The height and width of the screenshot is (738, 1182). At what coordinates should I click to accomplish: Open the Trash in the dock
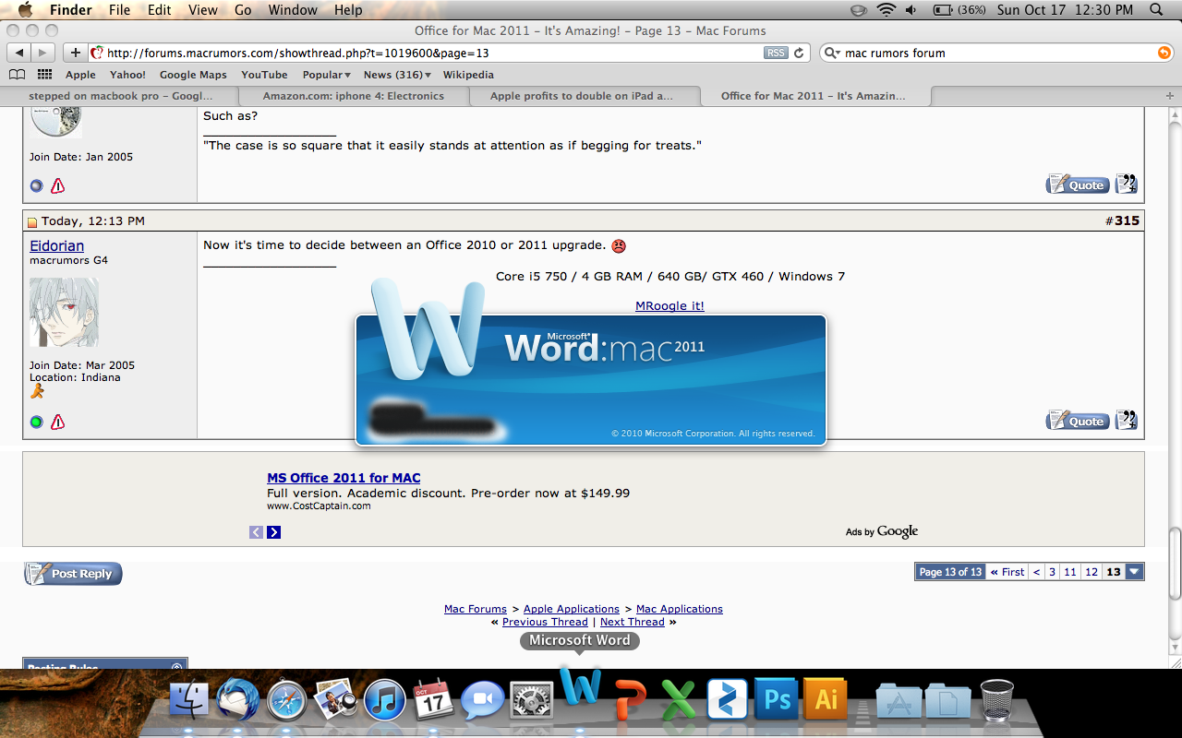(997, 700)
